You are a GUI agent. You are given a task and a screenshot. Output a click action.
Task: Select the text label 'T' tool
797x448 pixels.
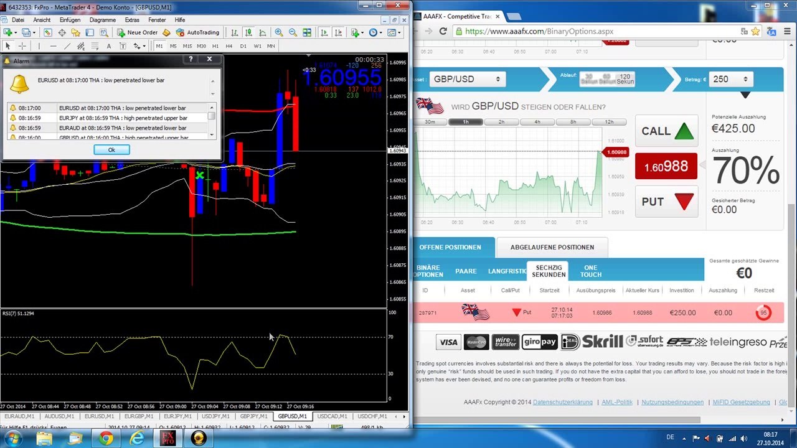tap(123, 46)
